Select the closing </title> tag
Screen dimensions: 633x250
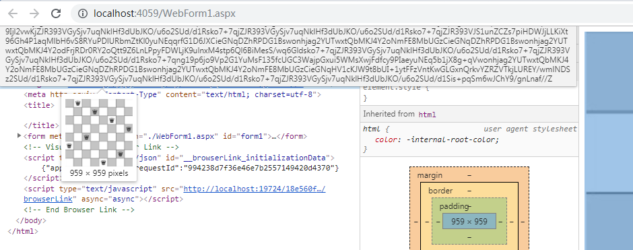pos(41,125)
